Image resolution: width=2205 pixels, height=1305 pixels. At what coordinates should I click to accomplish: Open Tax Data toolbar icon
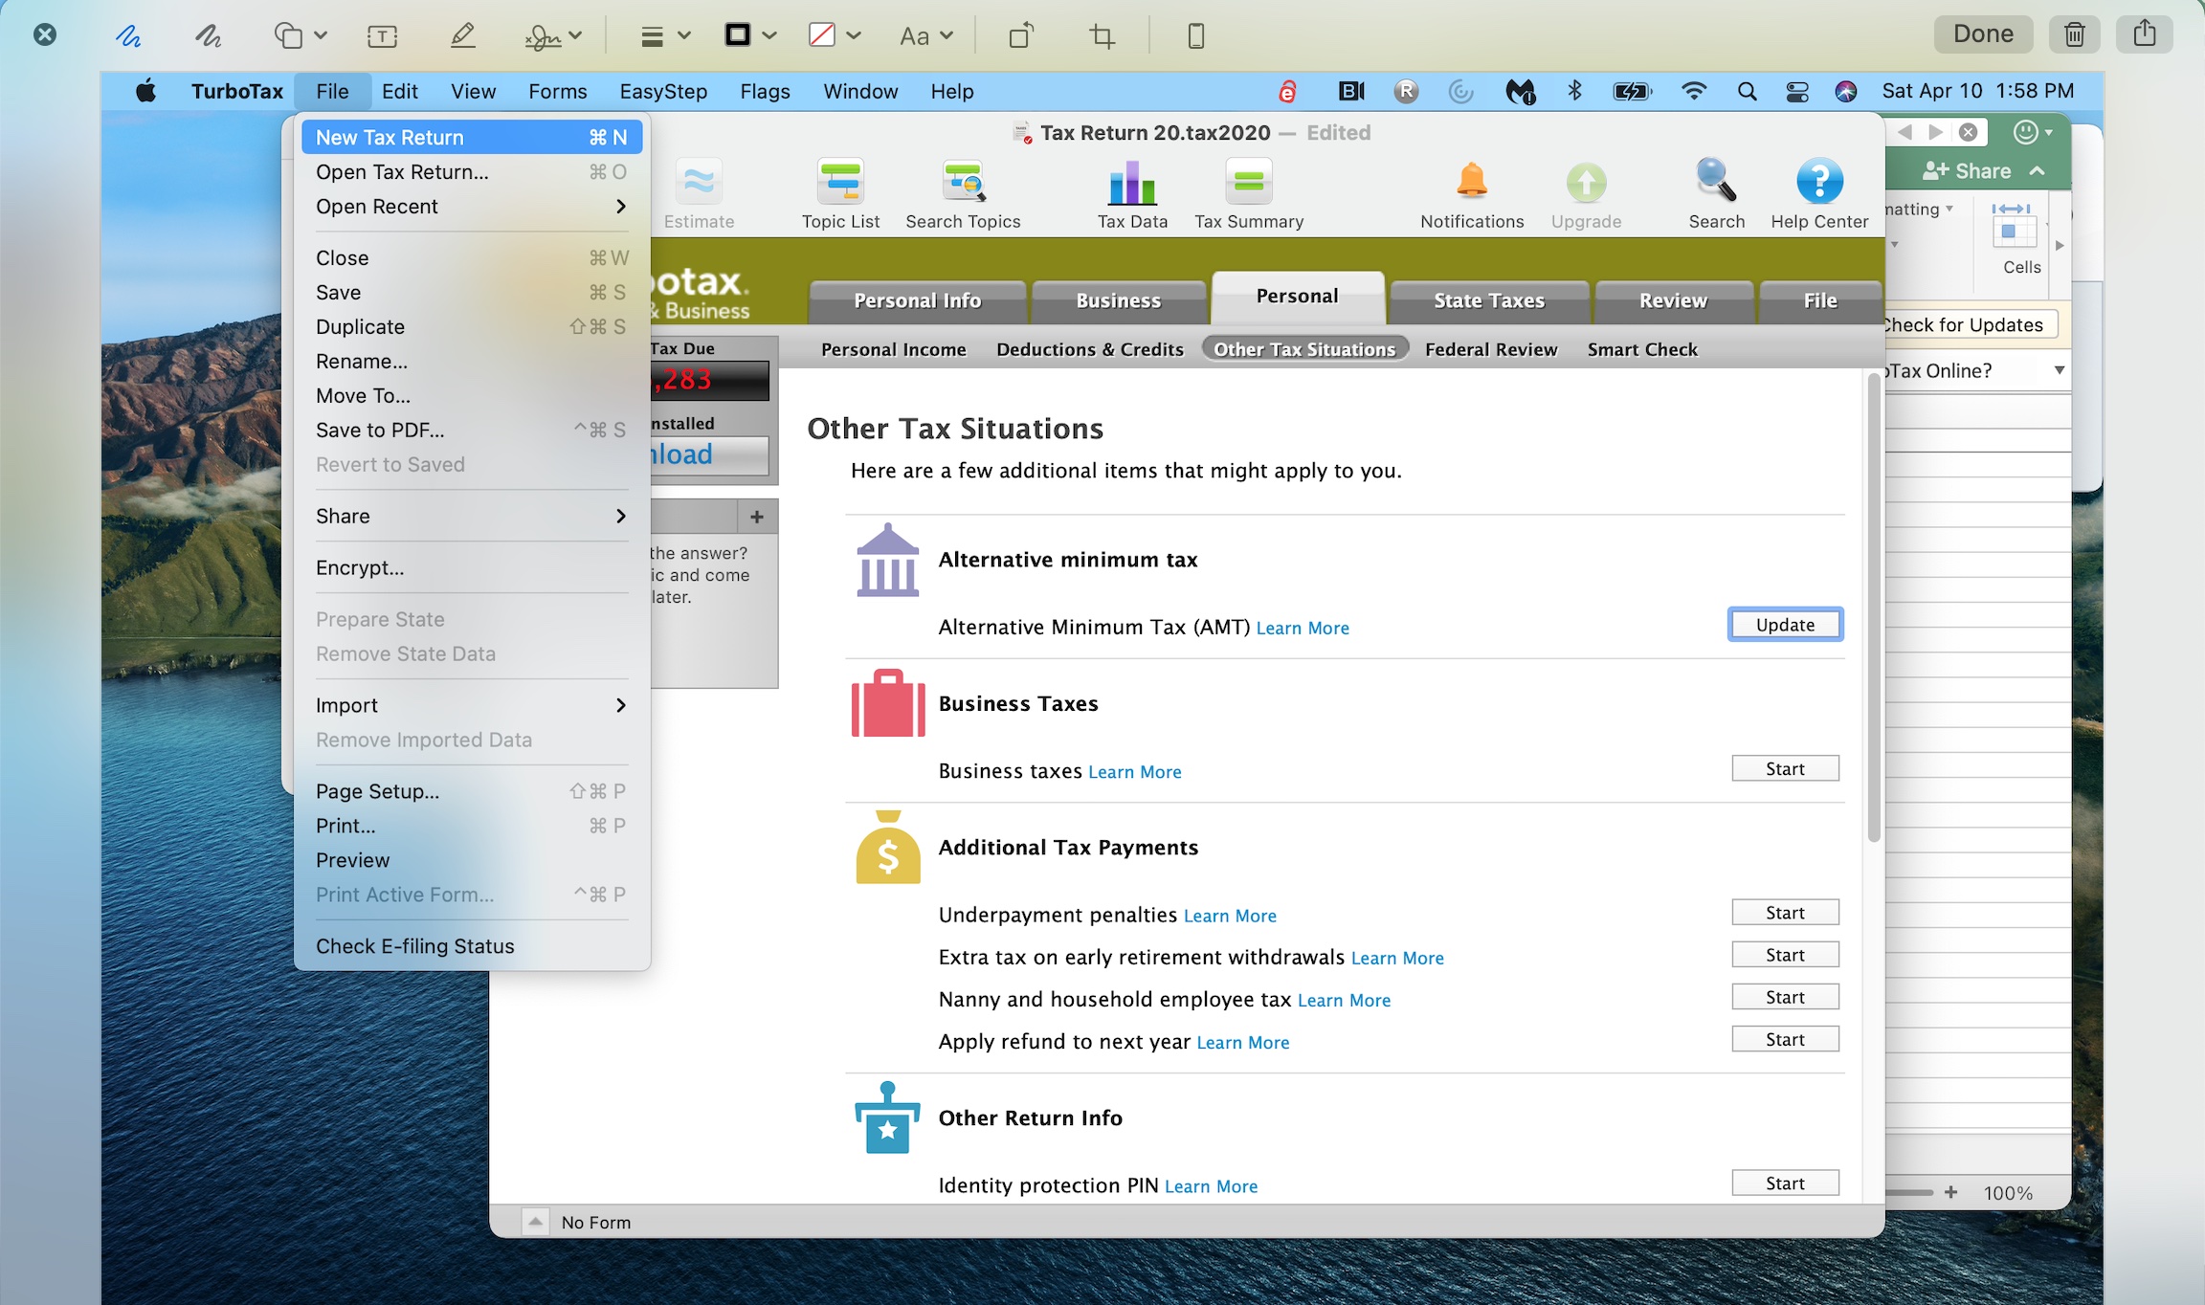coord(1132,195)
